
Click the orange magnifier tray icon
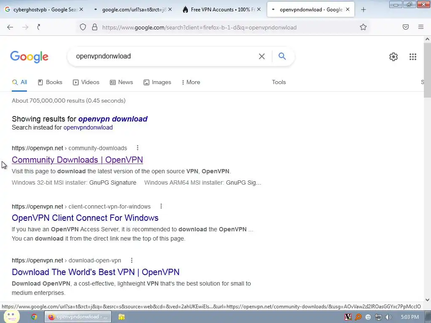pos(358,317)
